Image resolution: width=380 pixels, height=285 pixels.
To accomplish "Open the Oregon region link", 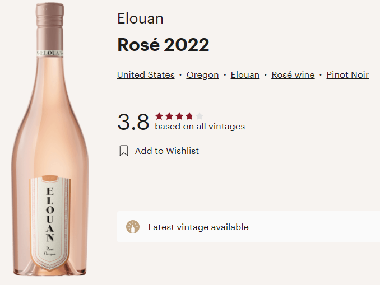I will (202, 75).
